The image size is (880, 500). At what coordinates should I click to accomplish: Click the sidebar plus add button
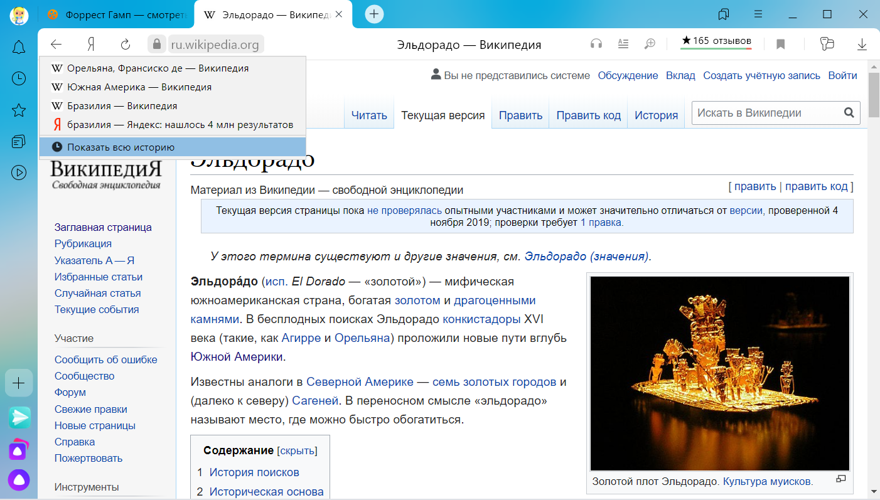point(19,383)
